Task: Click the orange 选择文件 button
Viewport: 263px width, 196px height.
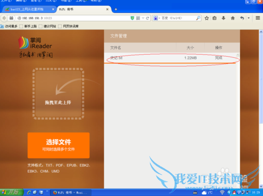Action: coord(58,145)
